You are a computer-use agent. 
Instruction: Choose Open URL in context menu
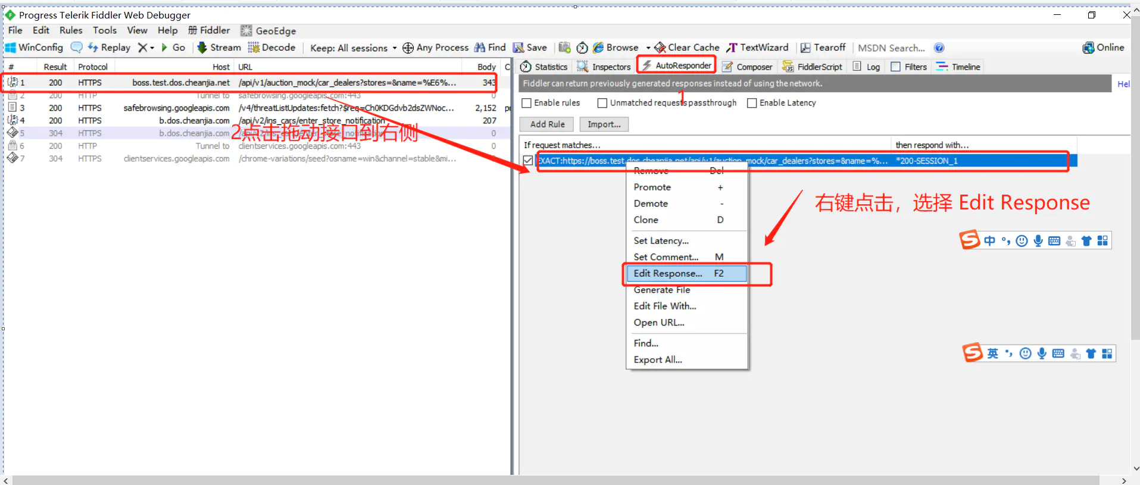(x=687, y=323)
